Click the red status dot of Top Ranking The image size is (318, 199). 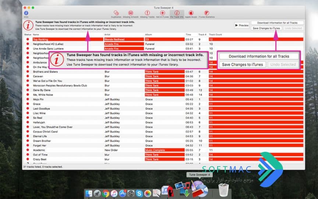(28, 39)
